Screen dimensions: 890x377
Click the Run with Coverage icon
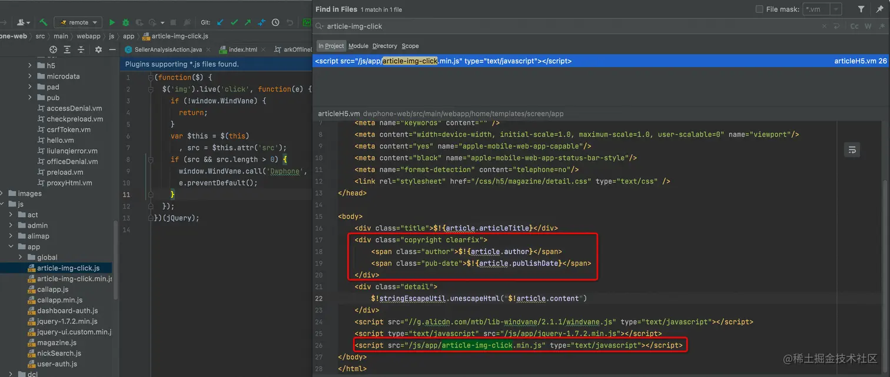click(140, 22)
